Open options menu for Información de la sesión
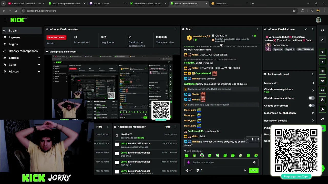328x184 pixels. coord(176,29)
